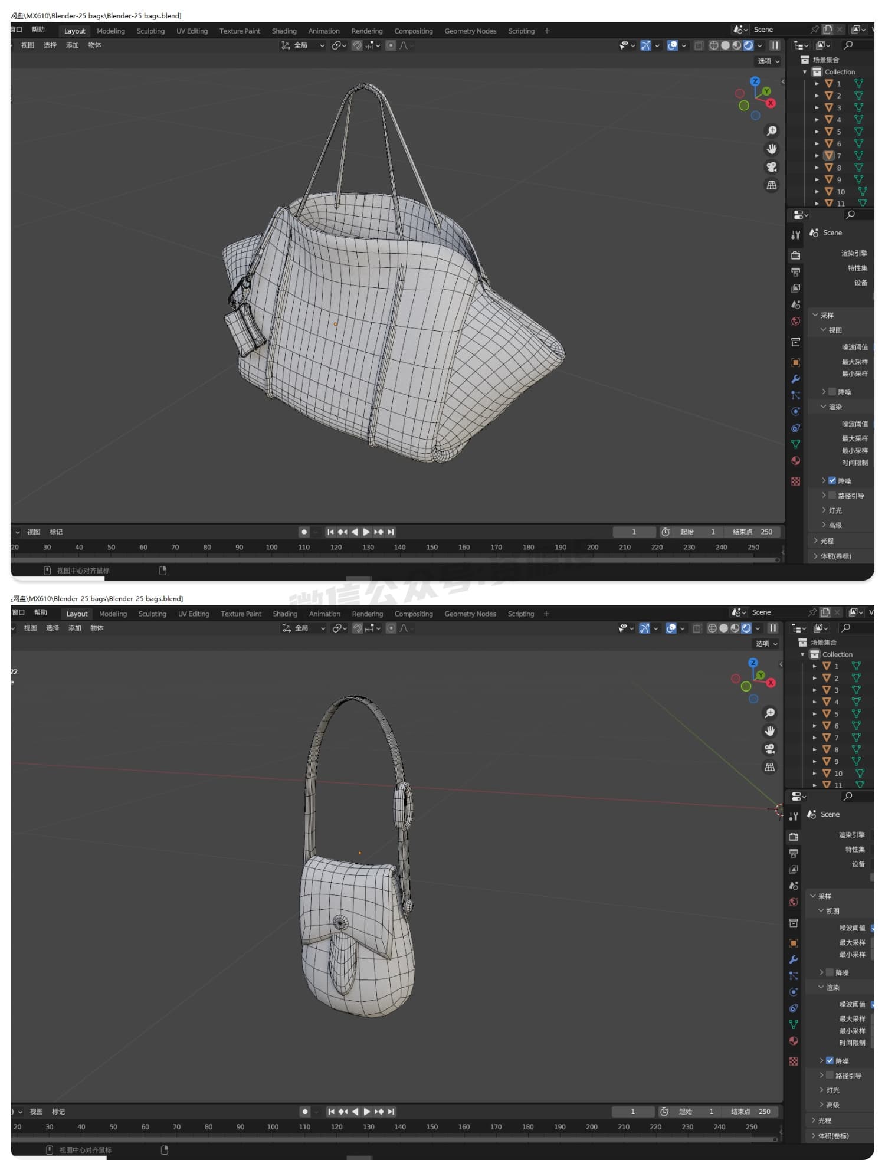
Task: Open World properties globe tab in tote-bag window
Action: tap(795, 321)
